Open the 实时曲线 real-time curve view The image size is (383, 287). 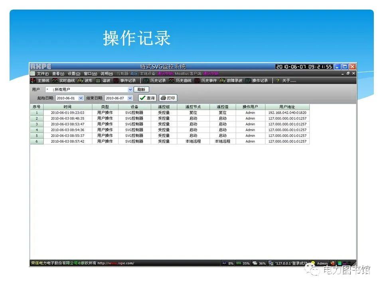click(64, 81)
